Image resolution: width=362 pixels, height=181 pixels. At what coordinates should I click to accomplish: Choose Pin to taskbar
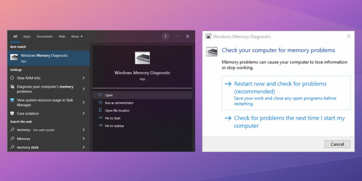coord(142,126)
